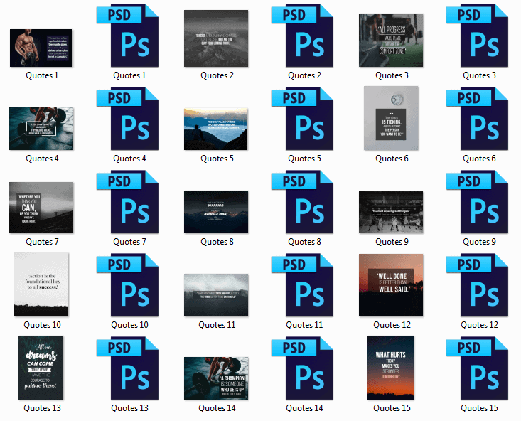Select the Quotes 5 PSD file icon
The height and width of the screenshot is (421, 521).
(x=303, y=119)
